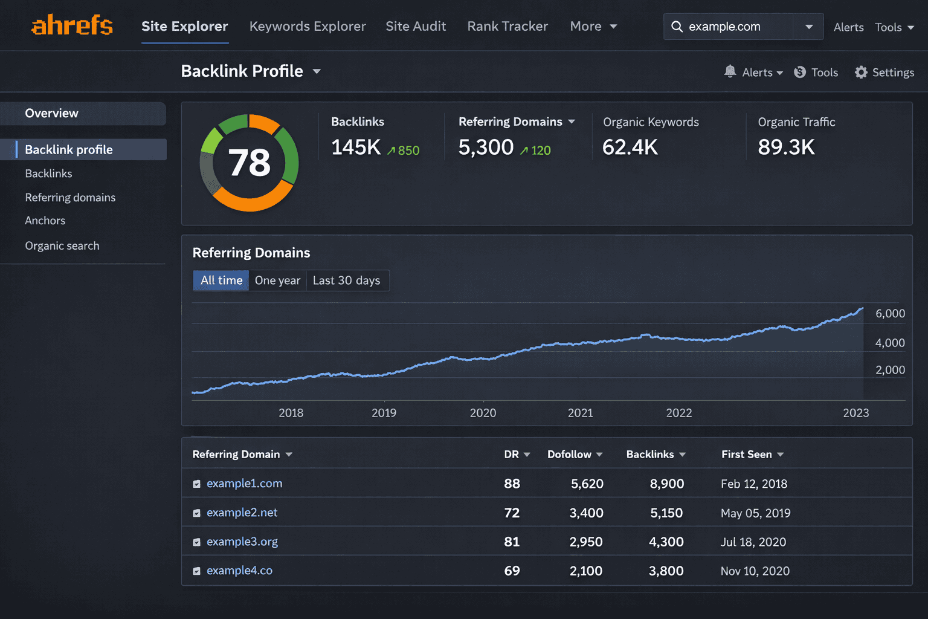Click the Ahrefs logo
928x619 pixels.
coord(71,25)
